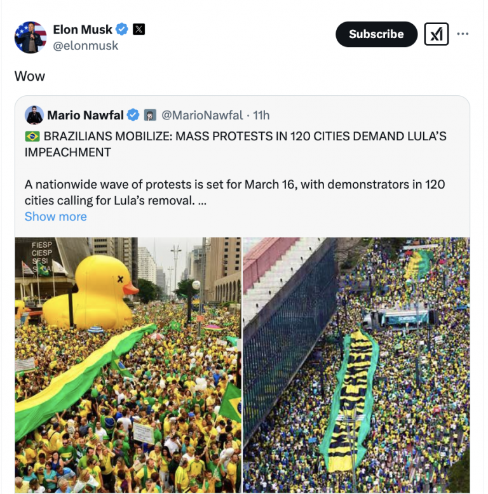Click Mario Nawfal's blue verified badge

133,115
